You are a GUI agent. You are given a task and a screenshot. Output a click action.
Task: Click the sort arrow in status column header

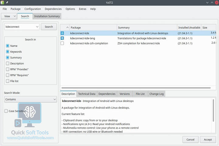(x=67, y=27)
